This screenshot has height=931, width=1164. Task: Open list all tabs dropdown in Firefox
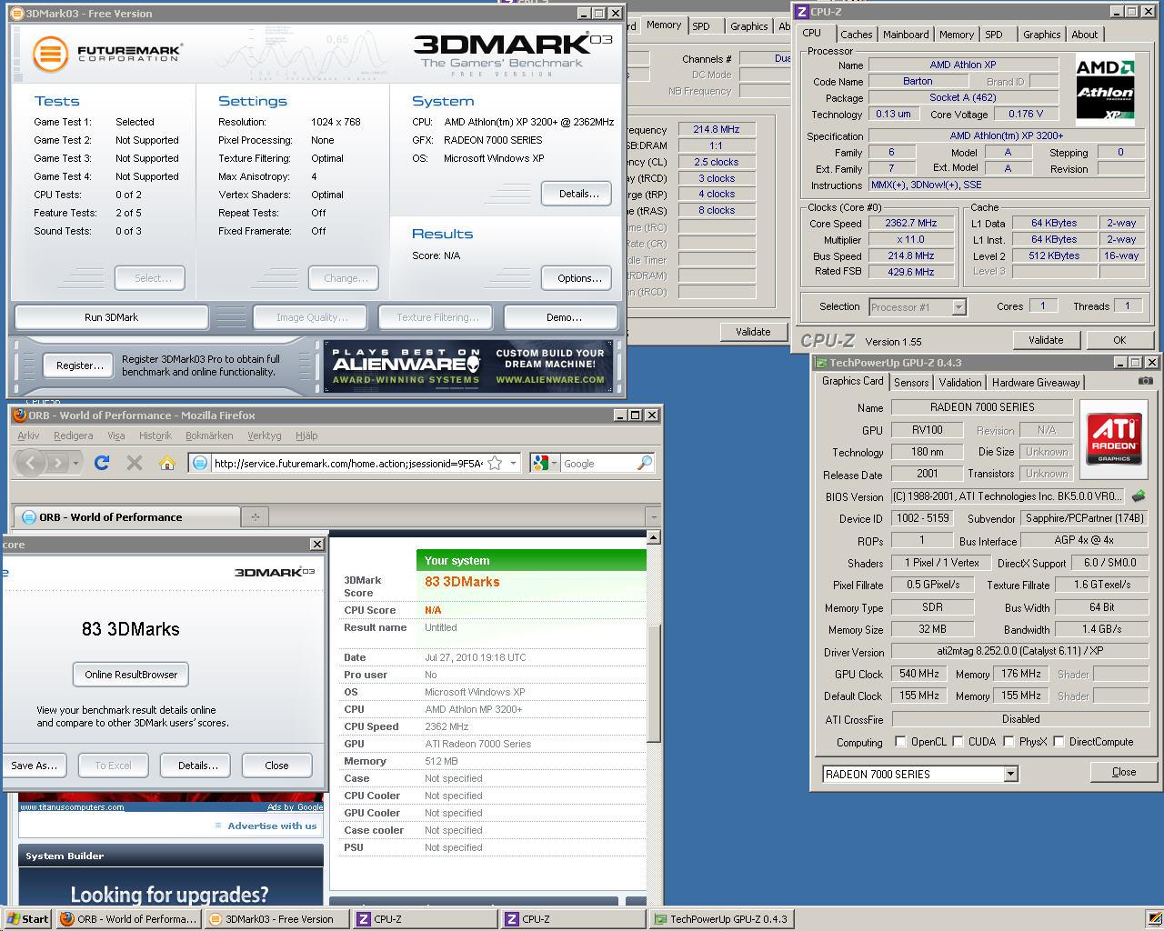tap(653, 516)
